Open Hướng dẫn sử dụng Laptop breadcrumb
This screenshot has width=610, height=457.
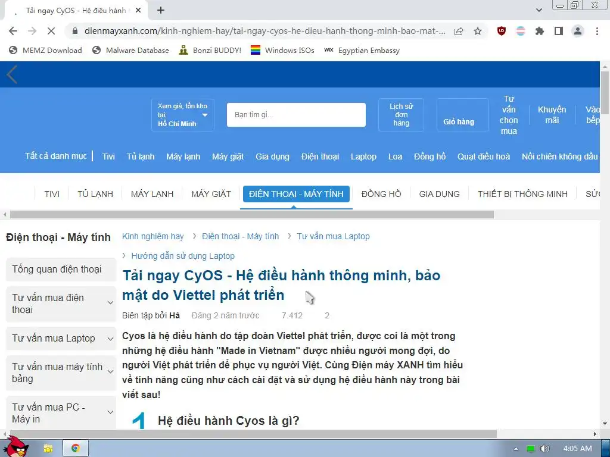tap(183, 256)
